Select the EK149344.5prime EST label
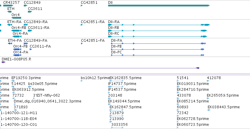This screenshot has height=129, width=250. pos(124,101)
